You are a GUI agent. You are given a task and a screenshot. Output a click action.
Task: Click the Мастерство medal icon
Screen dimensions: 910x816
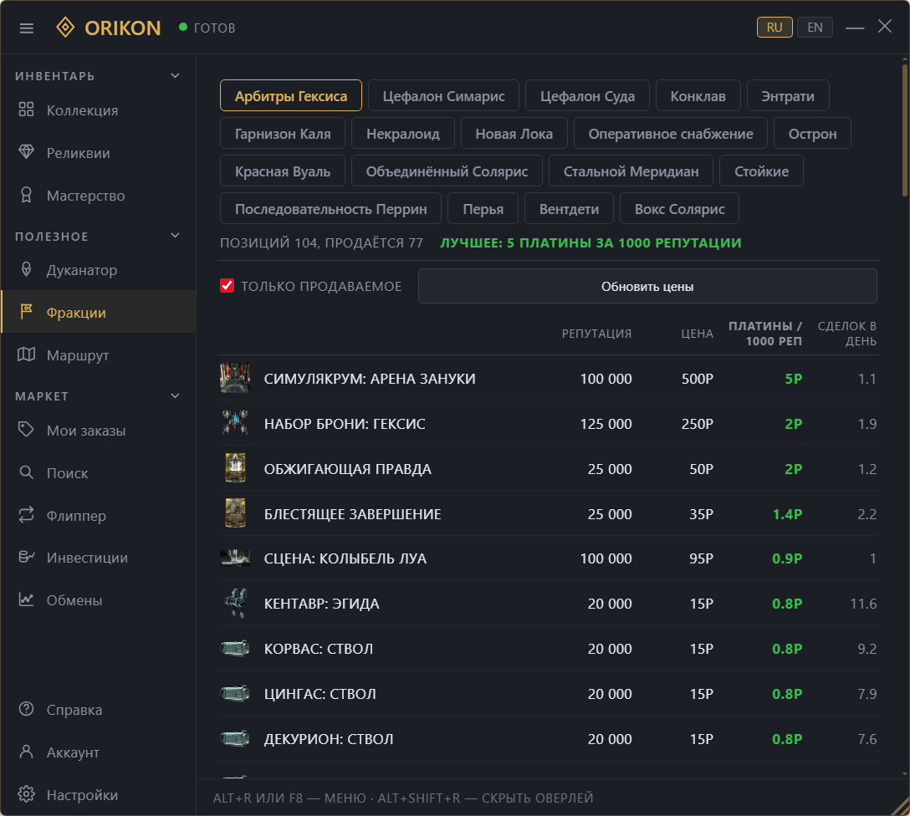pyautogui.click(x=26, y=195)
